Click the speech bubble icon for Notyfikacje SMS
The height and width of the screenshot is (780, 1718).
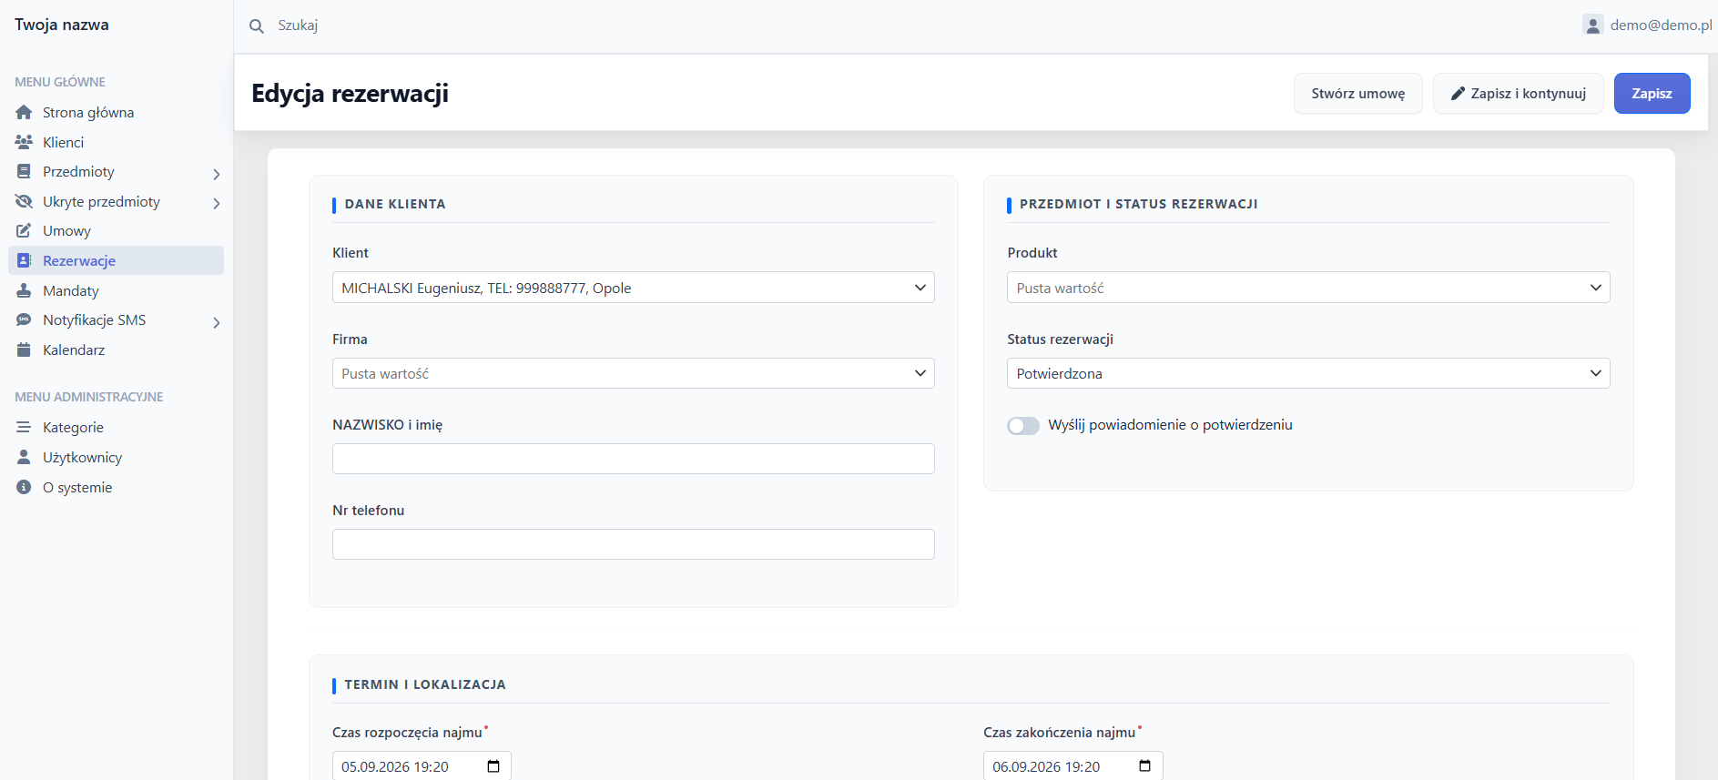pos(24,320)
